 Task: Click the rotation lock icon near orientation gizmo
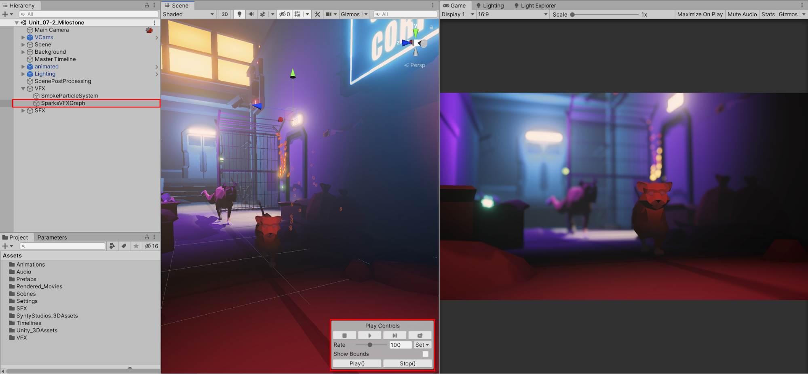(431, 27)
